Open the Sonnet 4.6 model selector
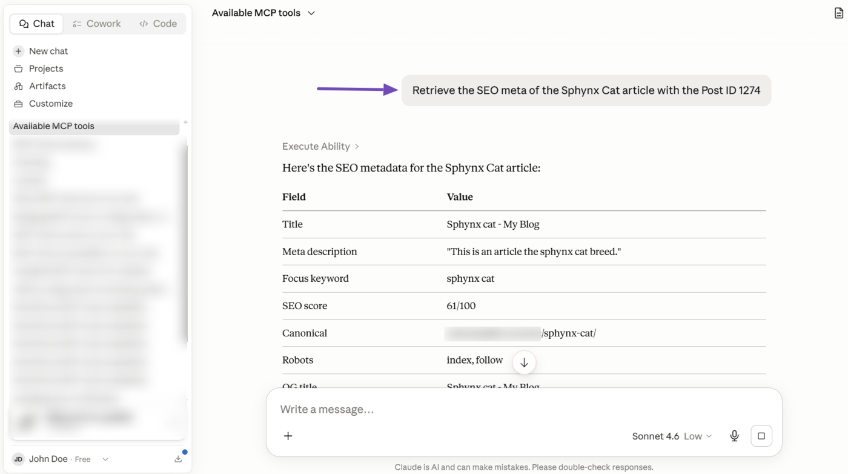 [x=672, y=436]
